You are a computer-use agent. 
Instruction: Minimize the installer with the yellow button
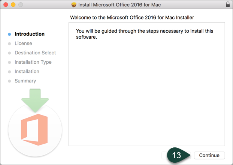click(12, 5)
